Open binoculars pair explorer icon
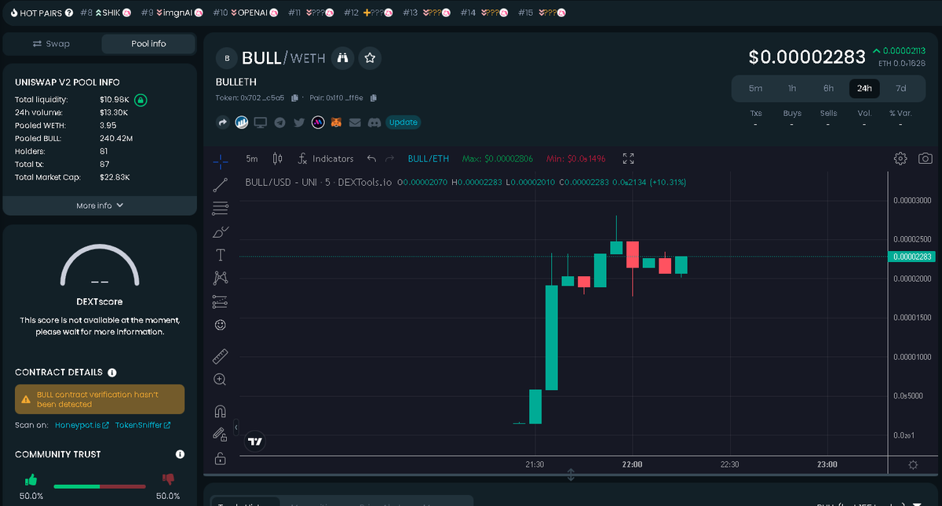 coord(341,57)
